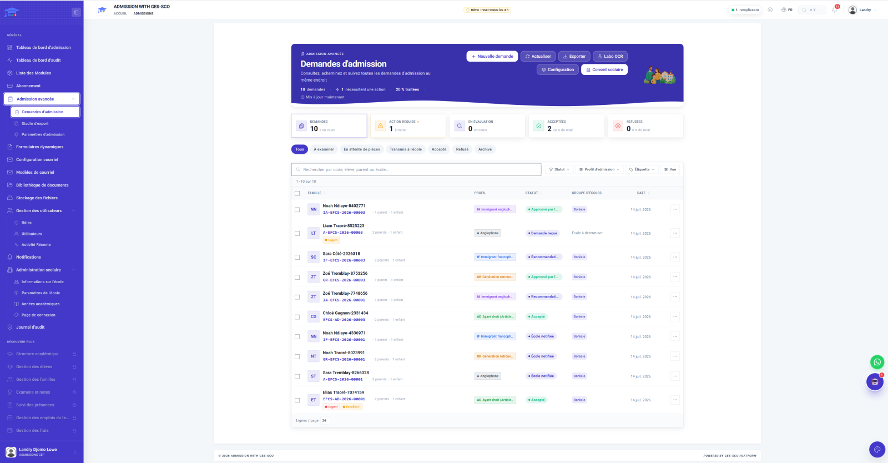Tick the select-all checkbox in table header
Image resolution: width=888 pixels, height=463 pixels.
[297, 193]
